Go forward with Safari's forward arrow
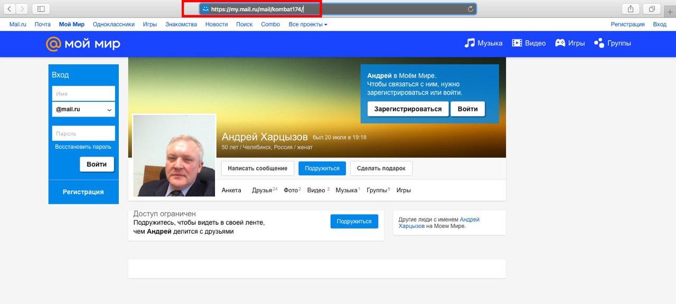The height and width of the screenshot is (304, 676). coord(22,9)
